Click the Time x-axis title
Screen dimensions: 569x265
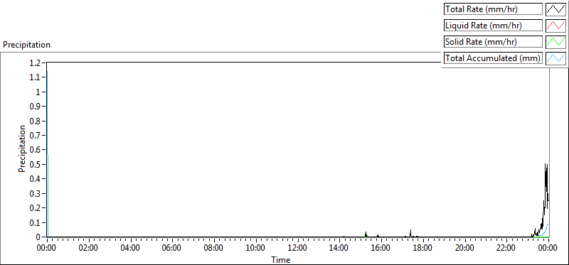281,259
